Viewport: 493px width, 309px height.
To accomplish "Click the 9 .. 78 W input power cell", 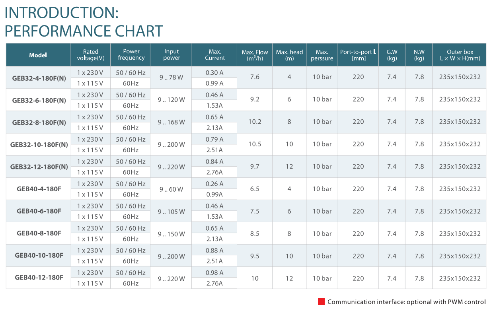I will click(171, 78).
